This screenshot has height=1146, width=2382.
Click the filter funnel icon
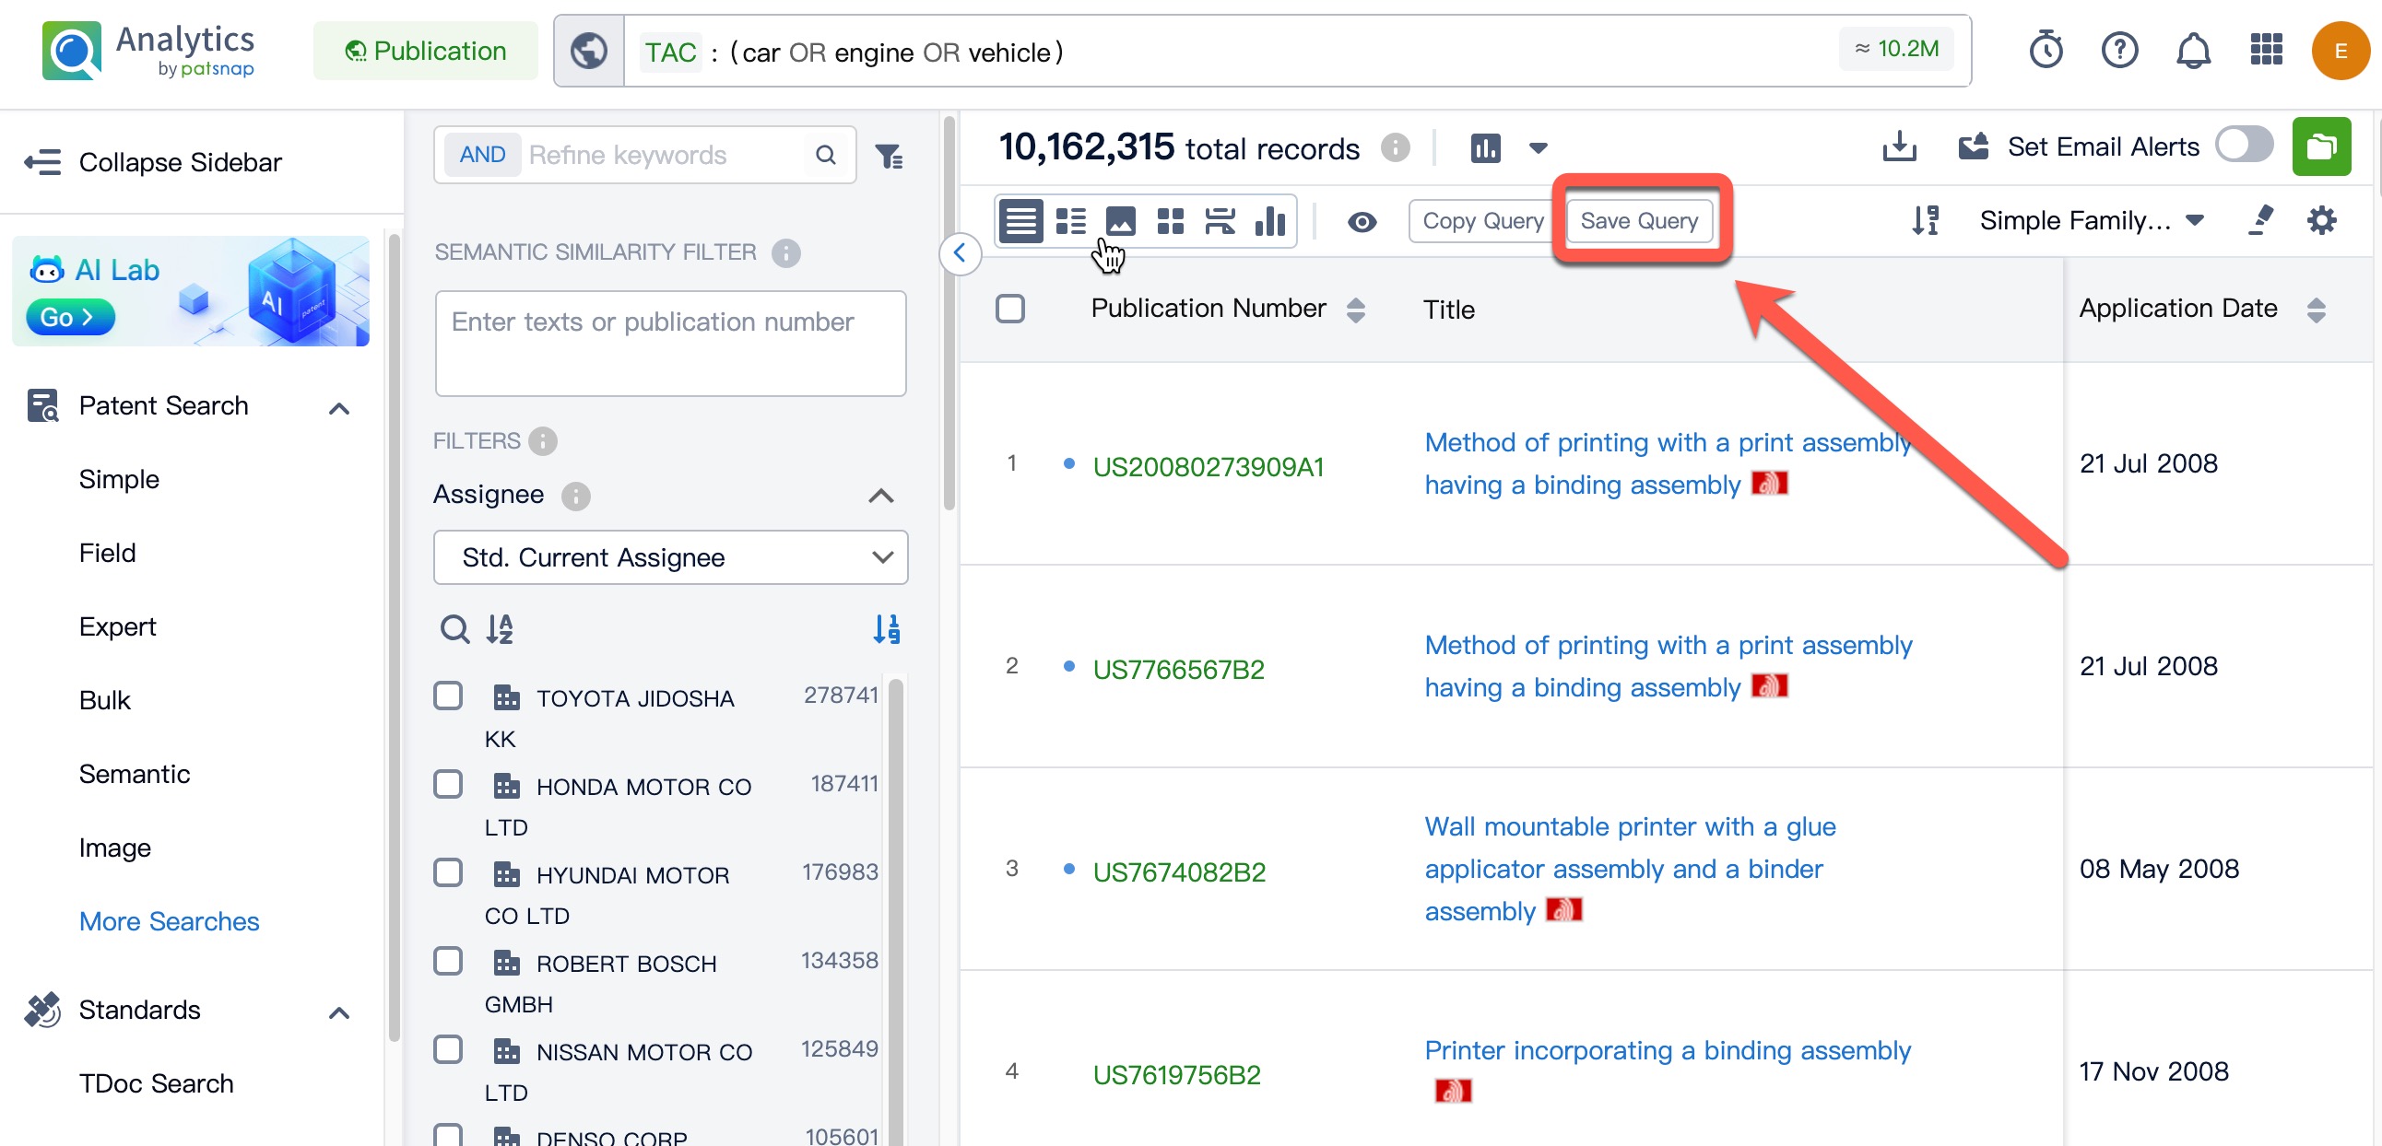(889, 157)
